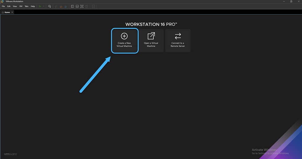Toggle the thumbnail bar view icon
The height and width of the screenshot is (159, 302).
tap(77, 6)
